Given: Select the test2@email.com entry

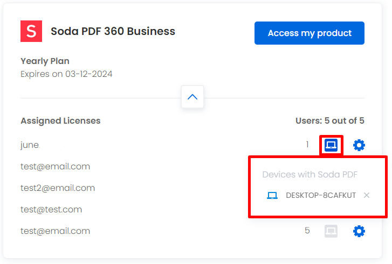Looking at the screenshot, I should pos(58,188).
